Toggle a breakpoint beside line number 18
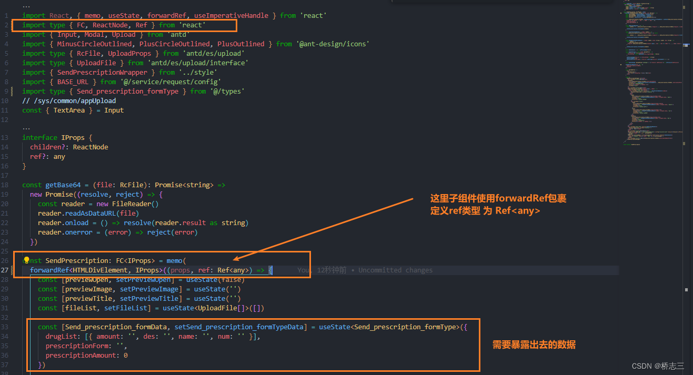The width and height of the screenshot is (693, 375). (13, 185)
